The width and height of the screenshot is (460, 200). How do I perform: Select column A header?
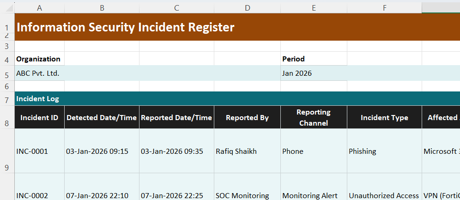coord(39,7)
